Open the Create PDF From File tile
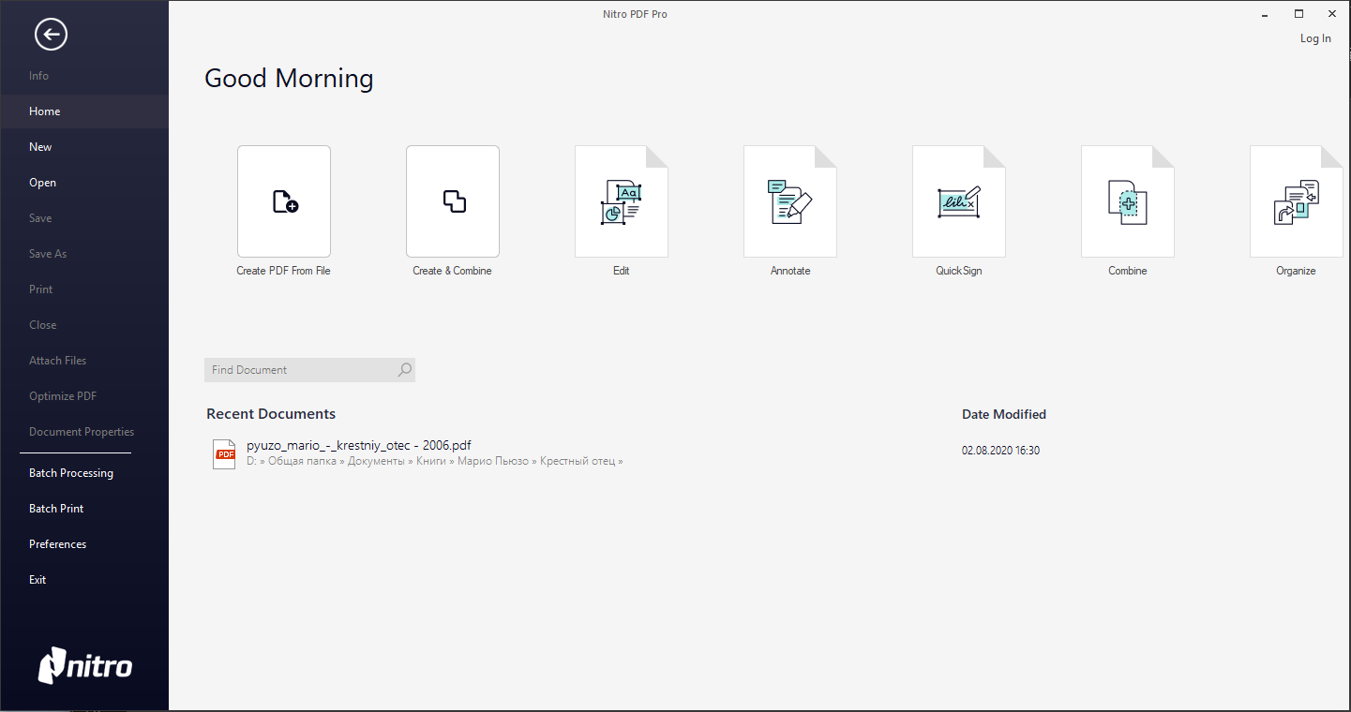The height and width of the screenshot is (712, 1351). coord(283,201)
